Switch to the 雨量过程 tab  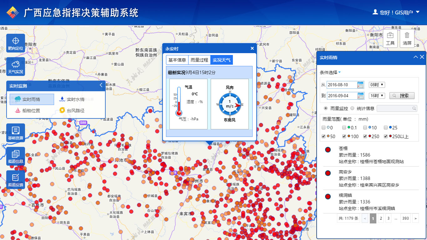pos(199,60)
